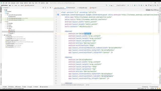Open the TODO tool window
The image size is (161, 91).
click(x=5, y=87)
